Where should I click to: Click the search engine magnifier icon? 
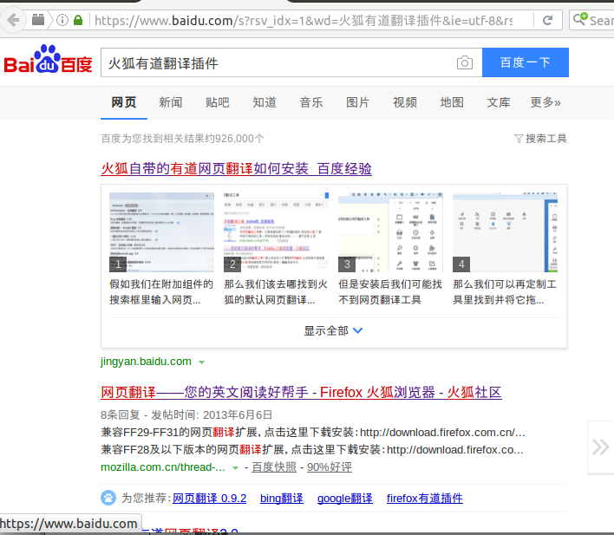click(580, 19)
